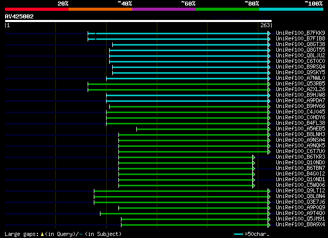Click the green alignment bar for Q53RB5
328x238 pixels.
click(x=178, y=84)
